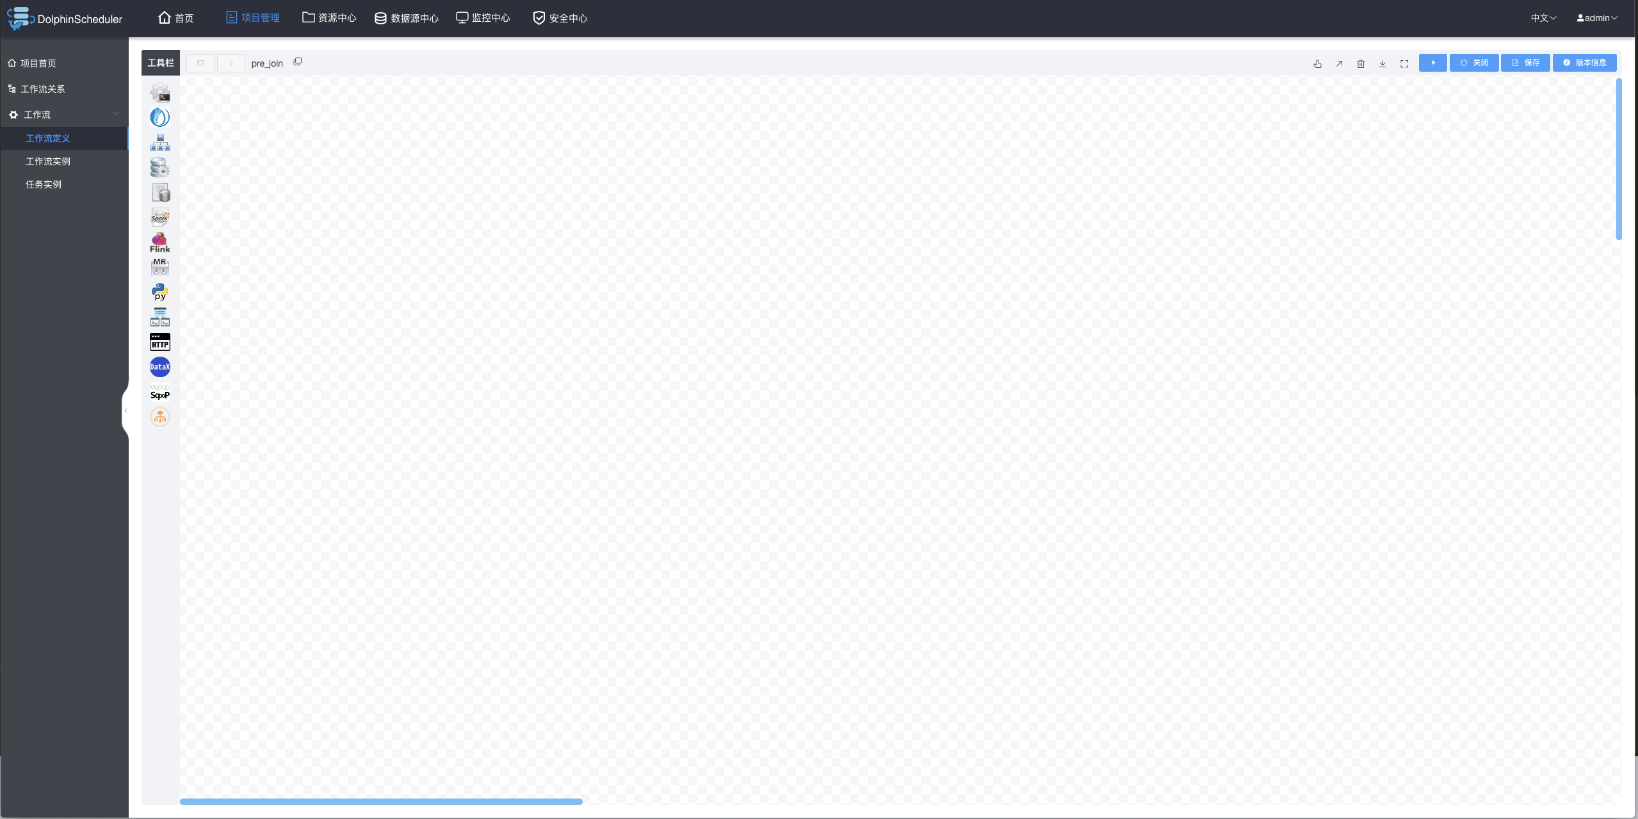Screen dimensions: 1638x819
Task: Select the Python task icon
Action: point(159,292)
